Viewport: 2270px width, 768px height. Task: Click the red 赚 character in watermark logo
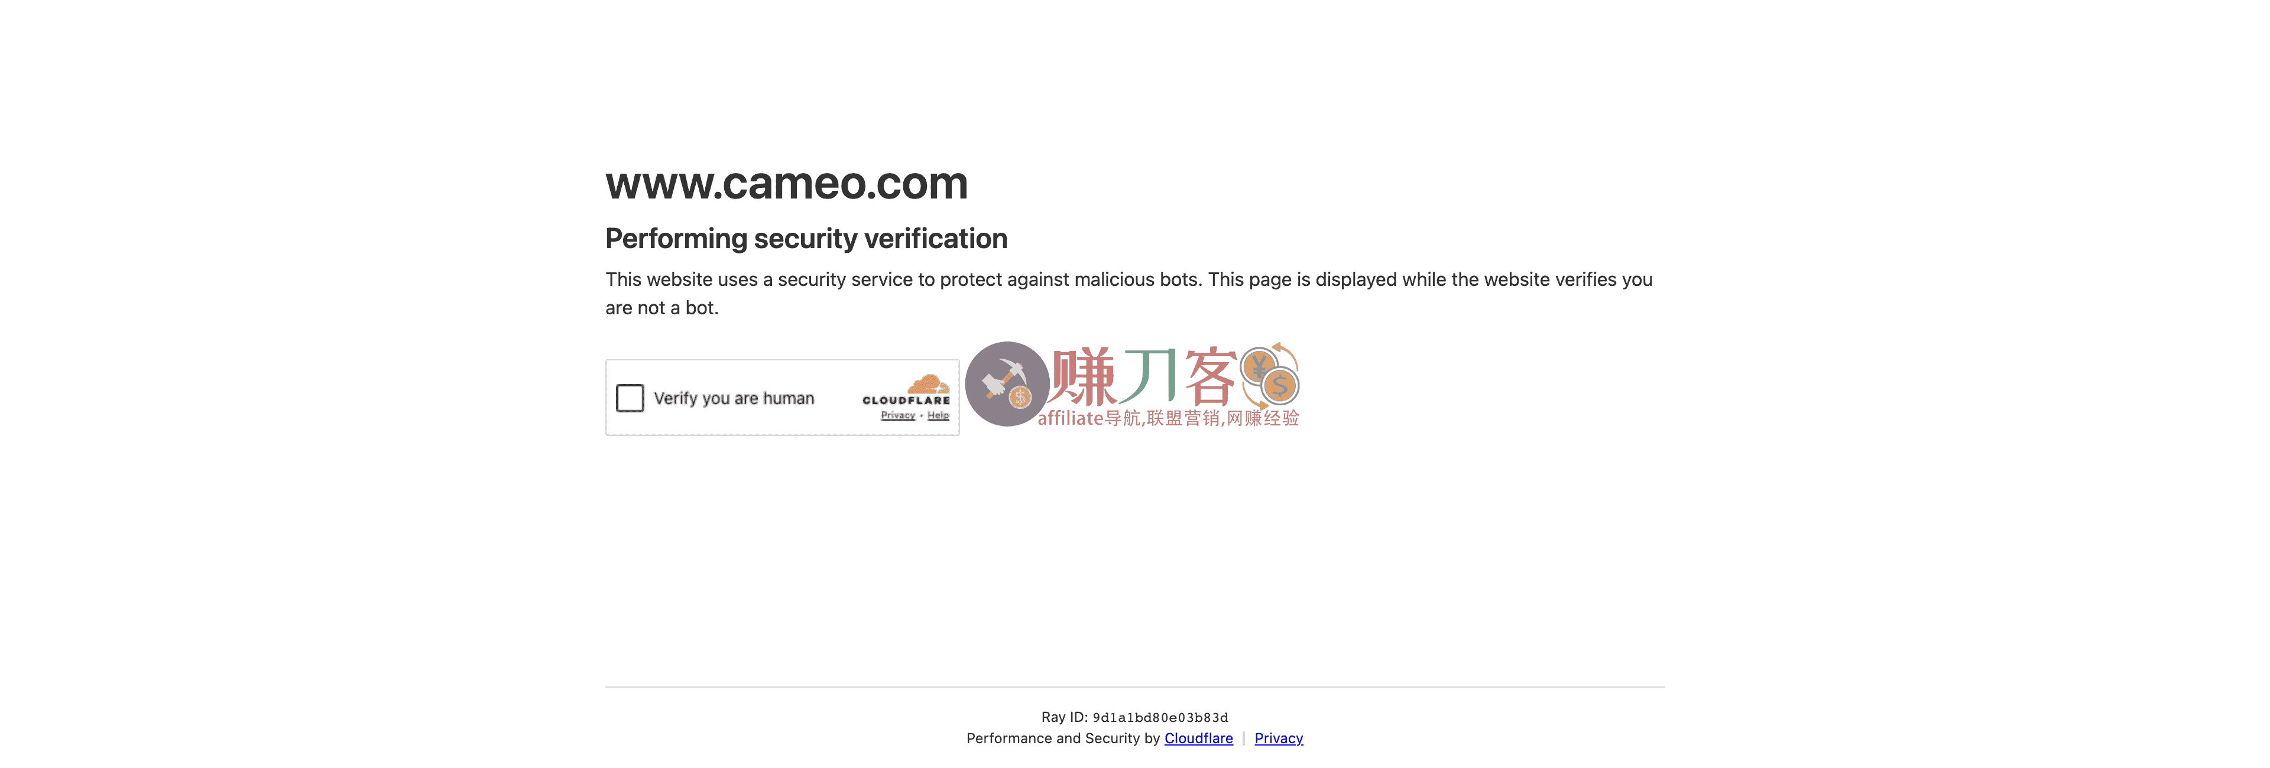click(x=1083, y=377)
